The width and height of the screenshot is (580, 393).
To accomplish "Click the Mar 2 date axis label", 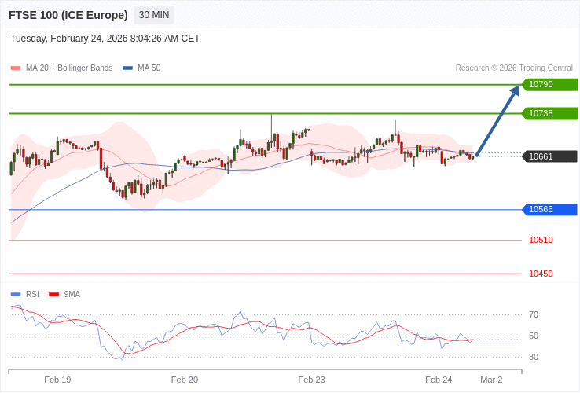I will [491, 380].
